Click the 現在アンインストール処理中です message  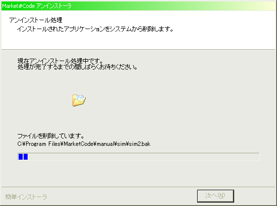[60, 61]
